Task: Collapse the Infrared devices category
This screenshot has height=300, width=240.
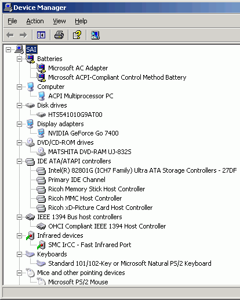Action: tap(19, 235)
